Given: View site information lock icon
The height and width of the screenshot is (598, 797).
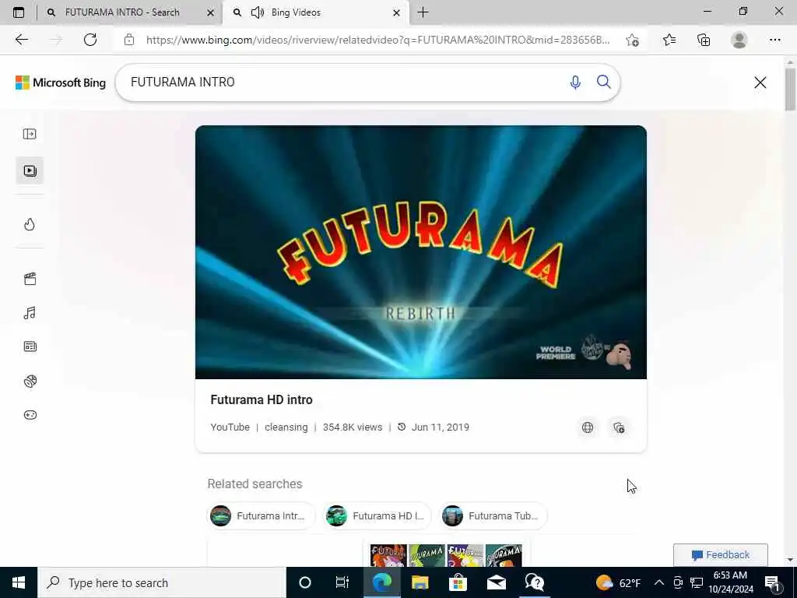Looking at the screenshot, I should pos(129,40).
